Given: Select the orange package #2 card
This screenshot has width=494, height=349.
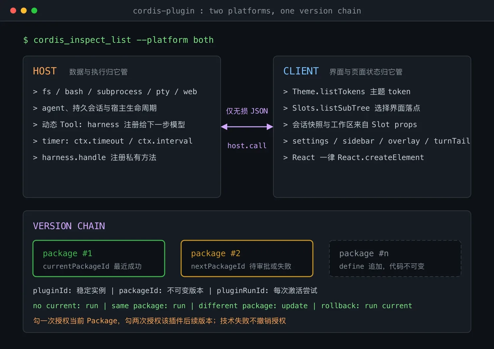Looking at the screenshot, I should (247, 258).
